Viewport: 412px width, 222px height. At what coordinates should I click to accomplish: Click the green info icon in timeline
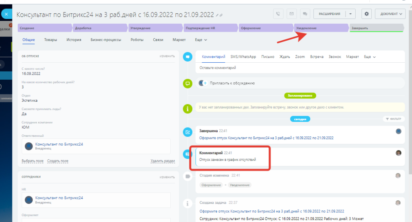click(187, 109)
